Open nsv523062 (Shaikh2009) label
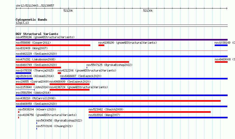This screenshot has height=139, width=235. (106, 109)
